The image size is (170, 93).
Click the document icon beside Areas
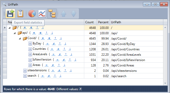[30, 65]
